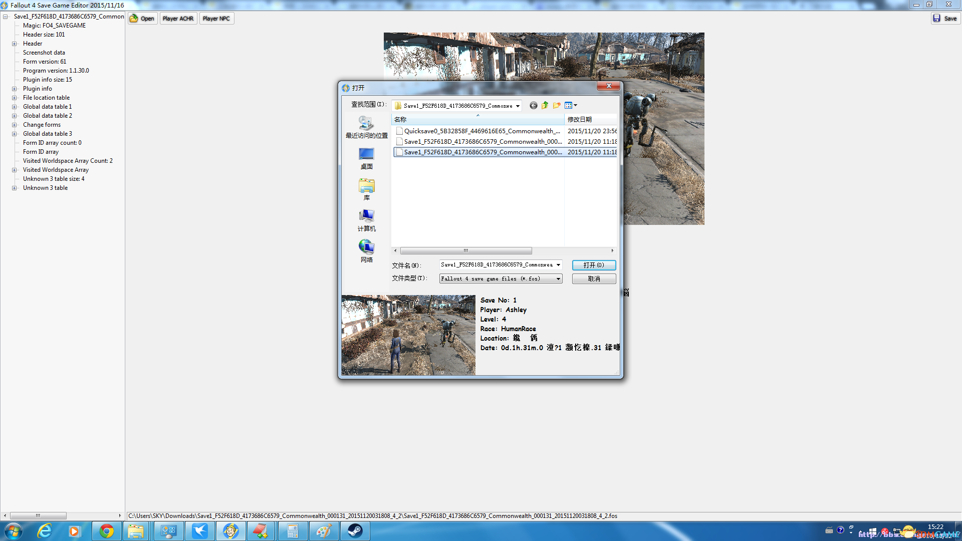The image size is (962, 541).
Task: Select the Quicksave0_5B32858F file
Action: click(506, 131)
